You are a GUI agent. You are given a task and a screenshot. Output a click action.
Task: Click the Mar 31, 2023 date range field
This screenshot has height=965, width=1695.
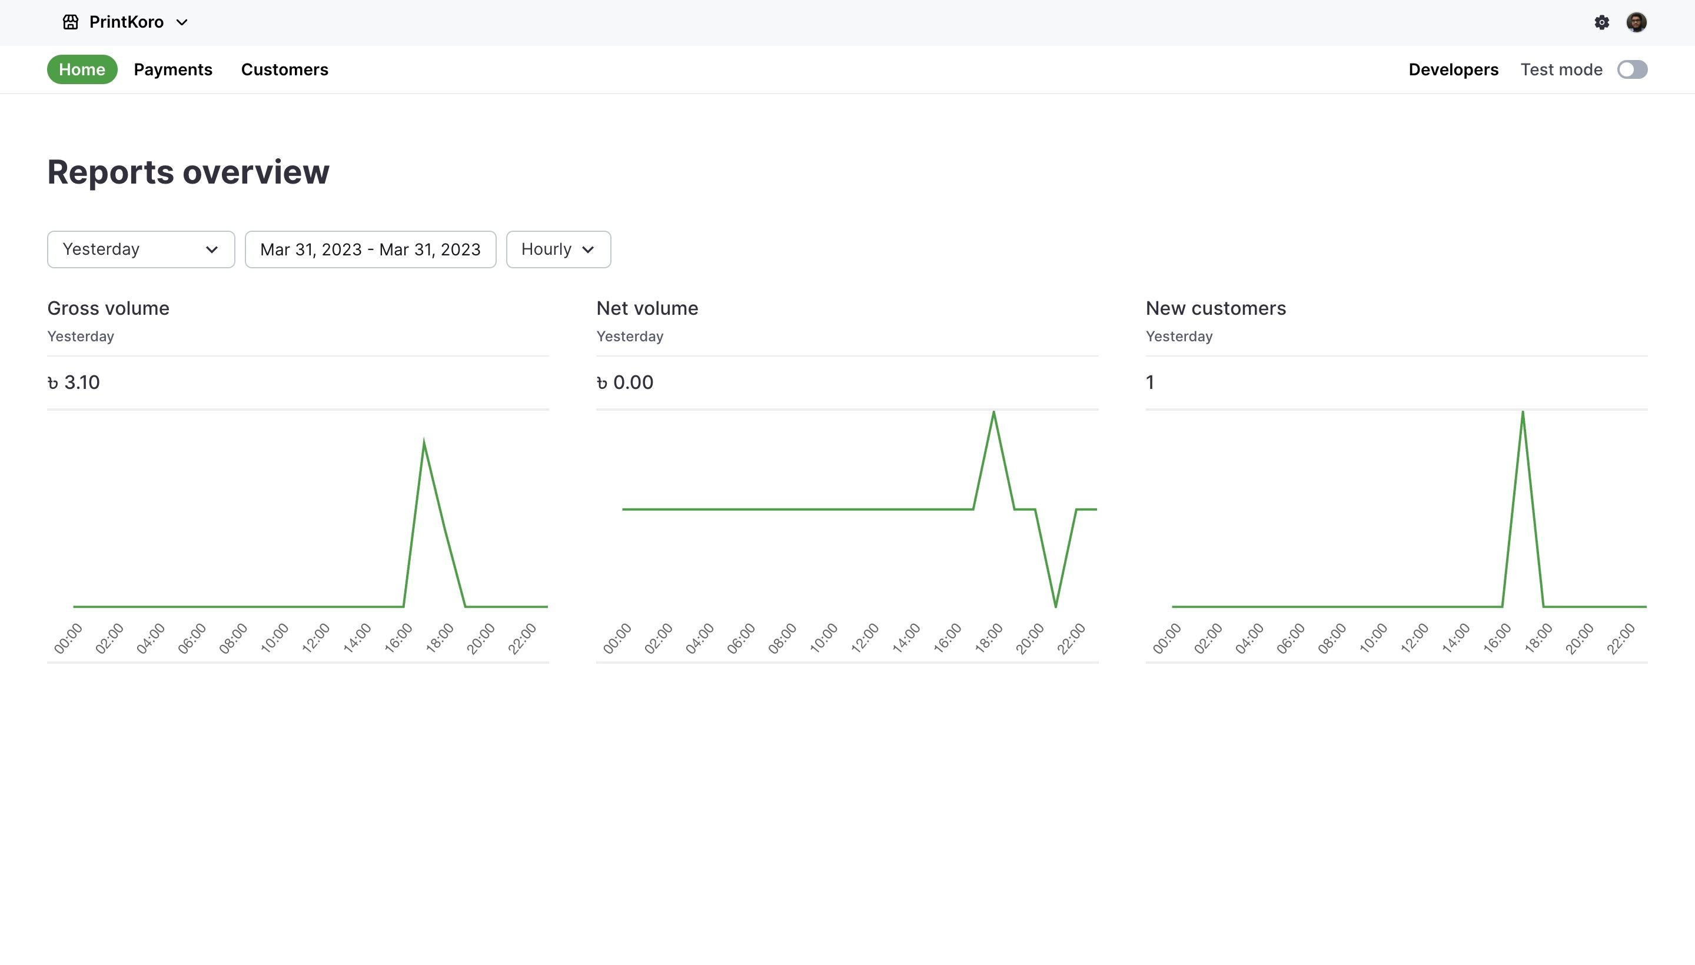[x=370, y=249]
